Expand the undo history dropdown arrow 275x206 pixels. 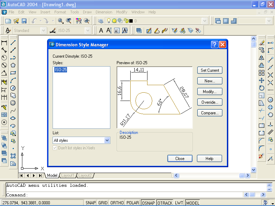click(x=41, y=21)
